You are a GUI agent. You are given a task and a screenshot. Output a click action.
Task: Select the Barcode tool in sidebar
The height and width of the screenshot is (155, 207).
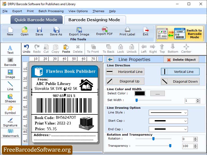click(10, 62)
